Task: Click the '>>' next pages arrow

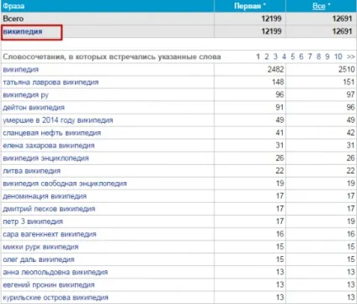Action: (351, 56)
